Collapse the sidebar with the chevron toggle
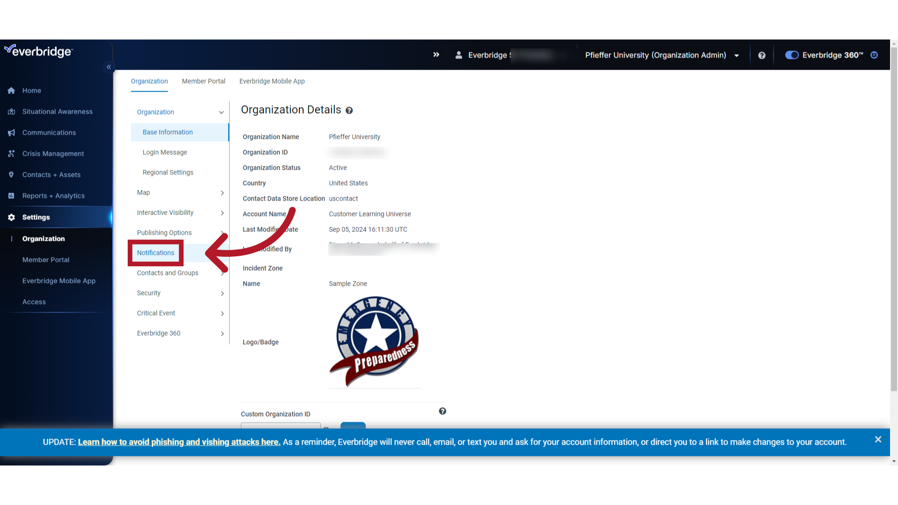The width and height of the screenshot is (898, 505). coord(109,67)
